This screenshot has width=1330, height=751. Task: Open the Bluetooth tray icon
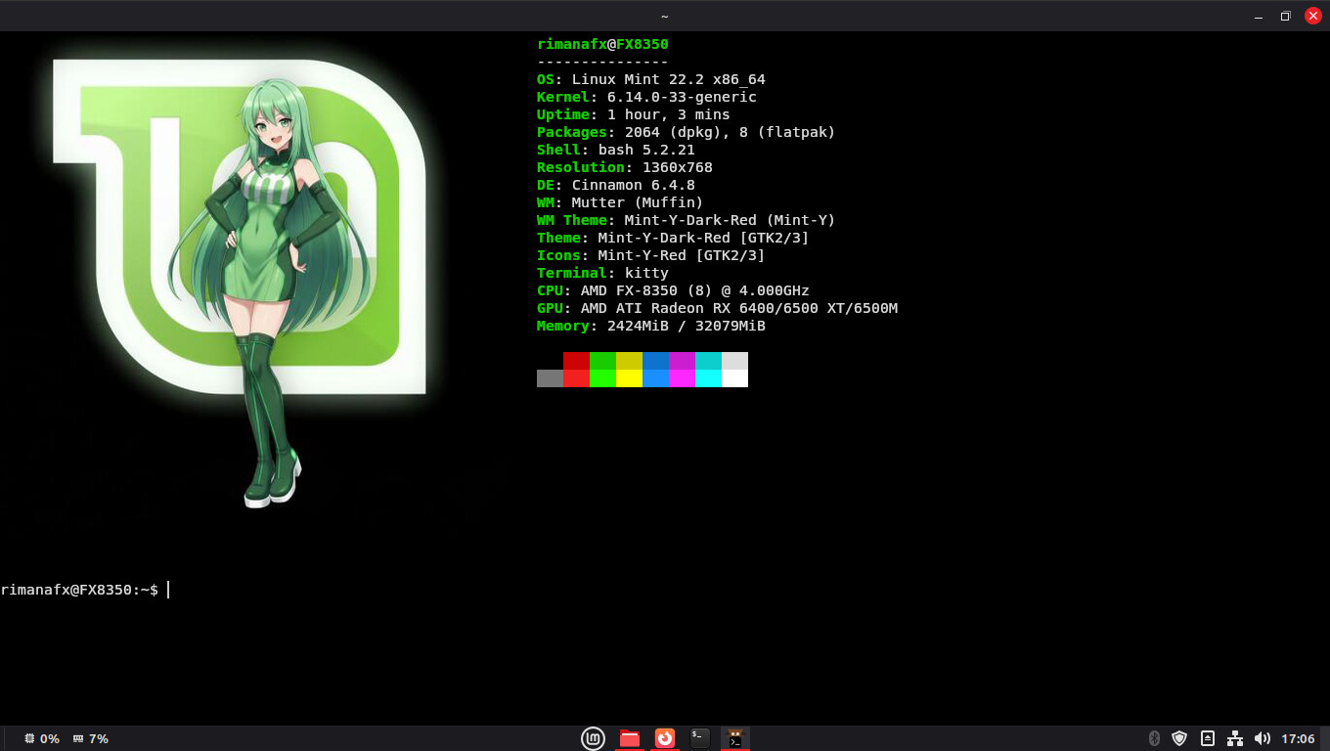coord(1153,738)
